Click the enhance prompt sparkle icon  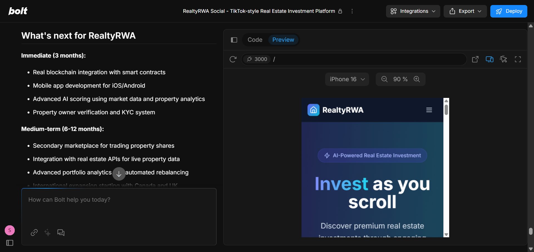[x=48, y=233]
